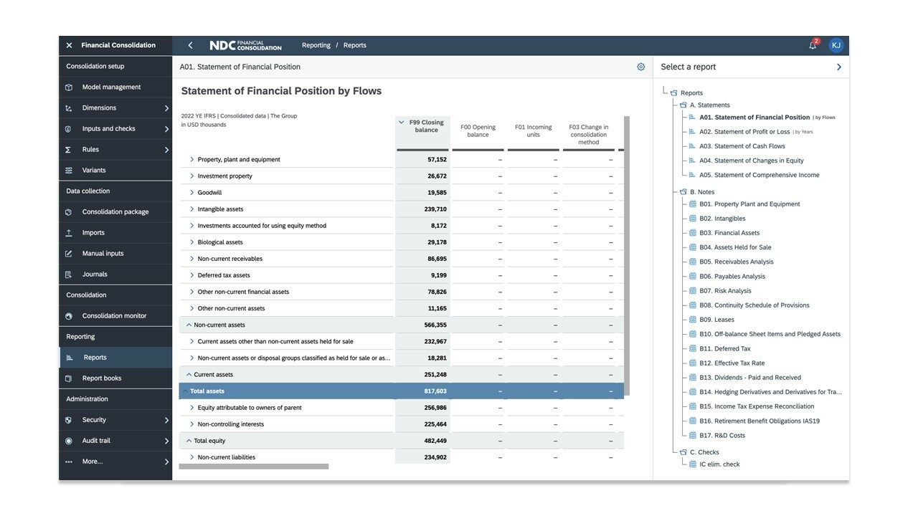Expand the Property, plant and equipment row
Image resolution: width=918 pixels, height=516 pixels.
(191, 159)
